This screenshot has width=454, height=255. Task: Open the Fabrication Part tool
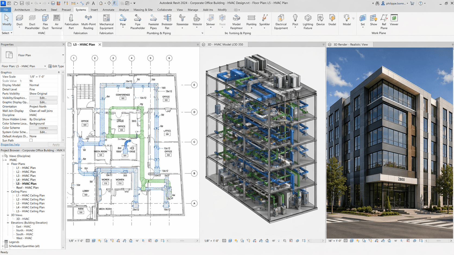pos(71,22)
